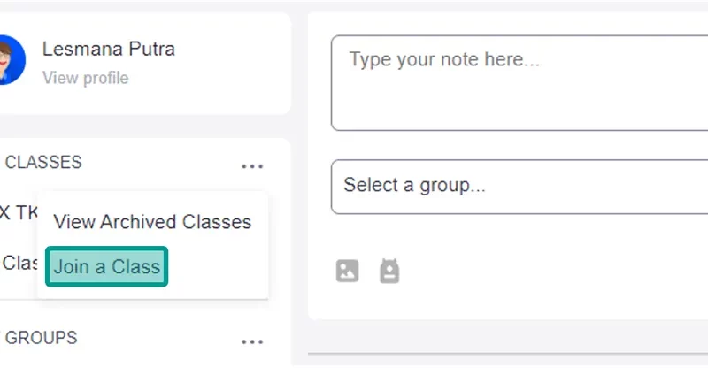The width and height of the screenshot is (708, 383).
Task: Click Lesmana Putra's avatar picture
Action: [x=12, y=60]
